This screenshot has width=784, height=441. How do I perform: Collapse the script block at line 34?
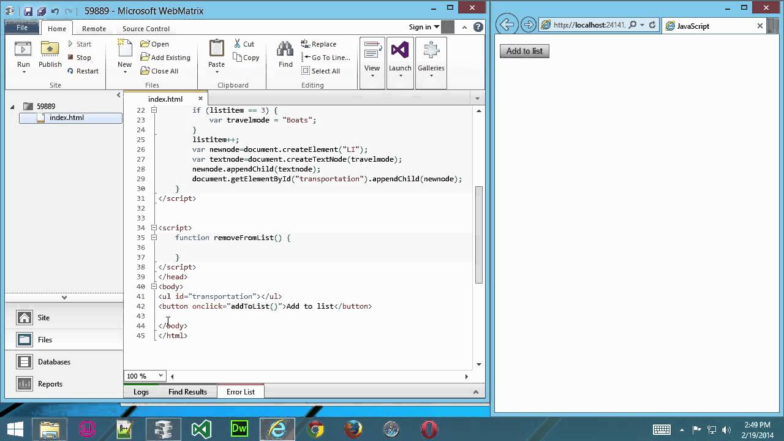pyautogui.click(x=154, y=228)
